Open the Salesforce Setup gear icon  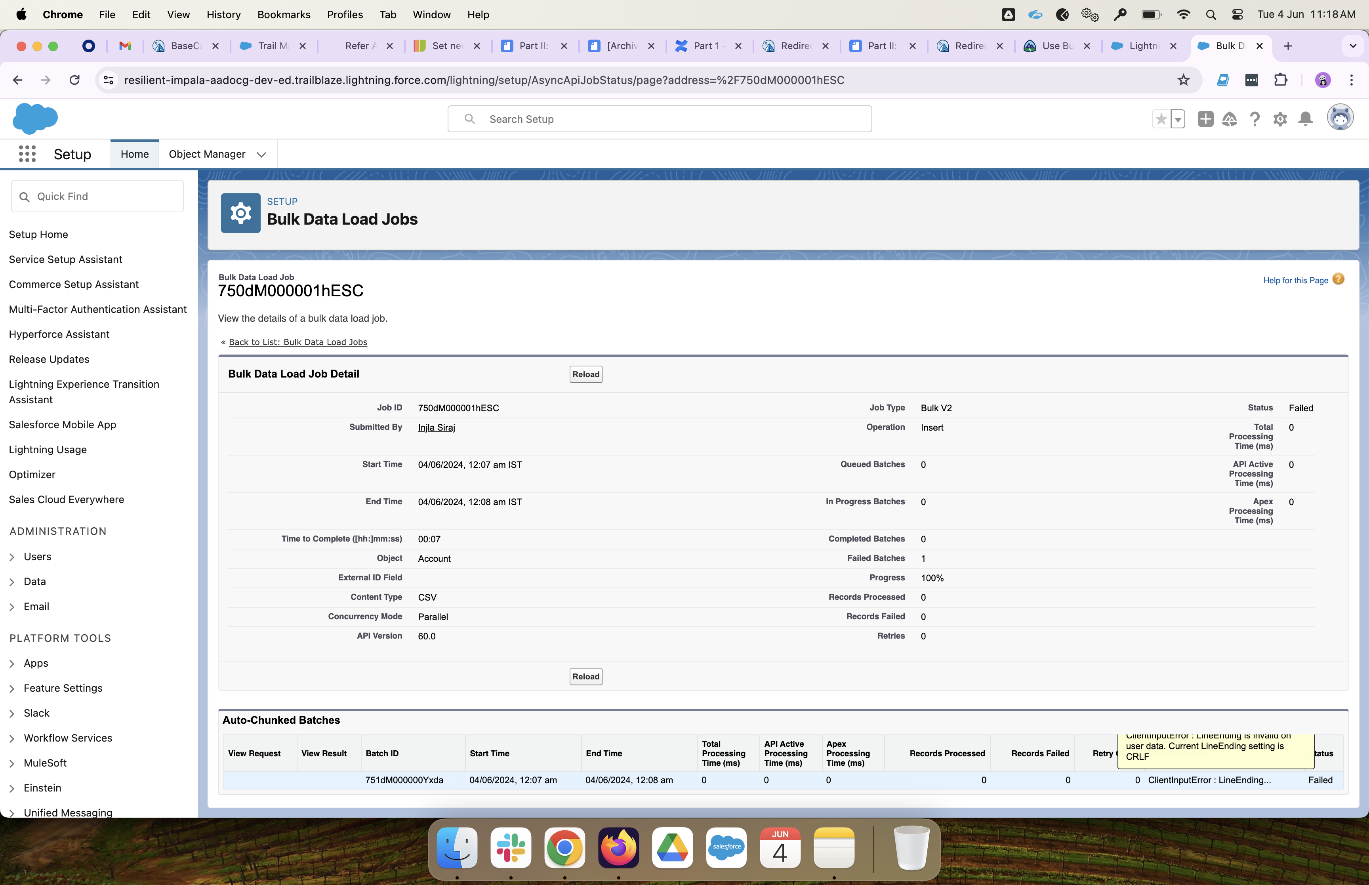(1281, 119)
